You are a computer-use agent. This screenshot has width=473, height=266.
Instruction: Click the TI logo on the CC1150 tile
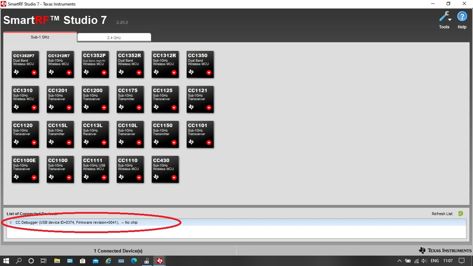[157, 142]
